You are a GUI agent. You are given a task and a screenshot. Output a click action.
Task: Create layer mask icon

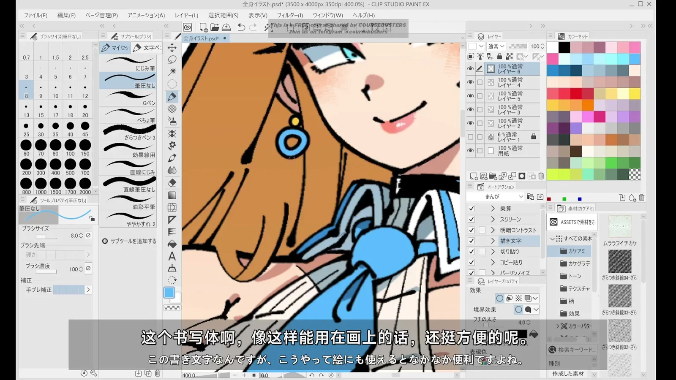click(522, 176)
